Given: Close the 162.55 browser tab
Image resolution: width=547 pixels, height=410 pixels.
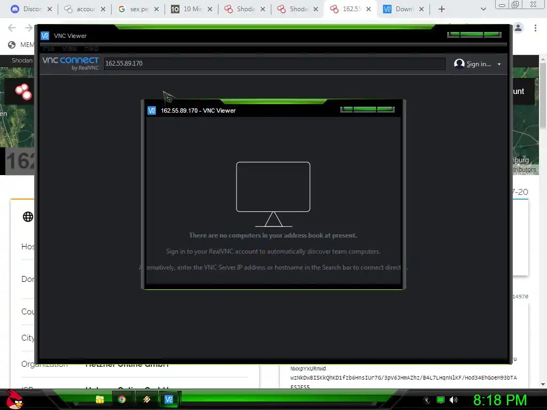Looking at the screenshot, I should point(369,9).
